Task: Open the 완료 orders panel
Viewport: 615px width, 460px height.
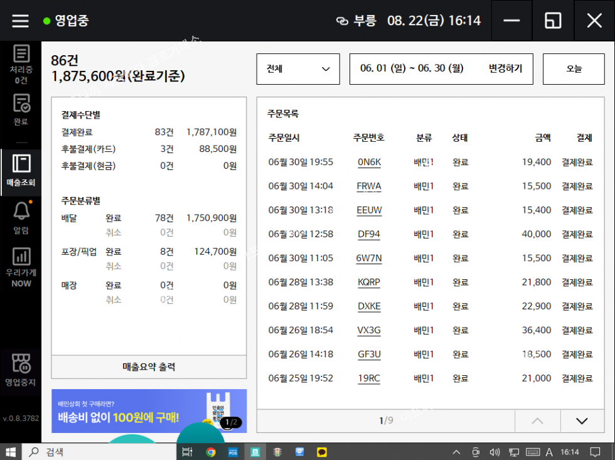Action: pyautogui.click(x=21, y=110)
